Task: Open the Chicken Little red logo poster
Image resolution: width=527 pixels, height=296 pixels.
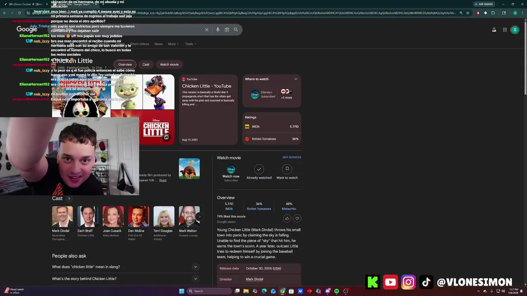Action: [156, 128]
